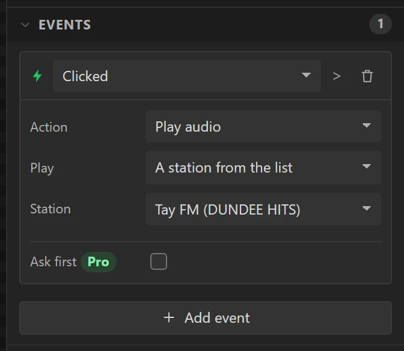Open the Clicked event trigger dropdown
Viewport: 404px width, 351px height.
187,76
